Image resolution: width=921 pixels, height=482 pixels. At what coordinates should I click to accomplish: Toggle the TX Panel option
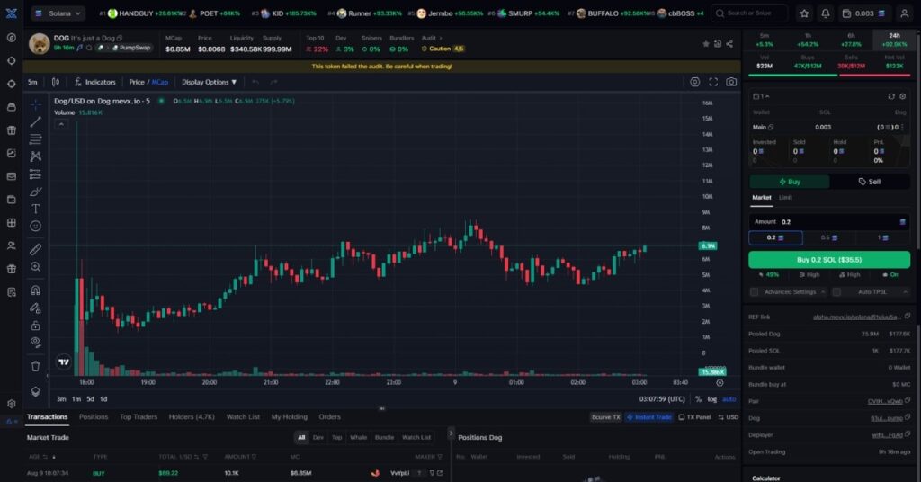tap(694, 417)
